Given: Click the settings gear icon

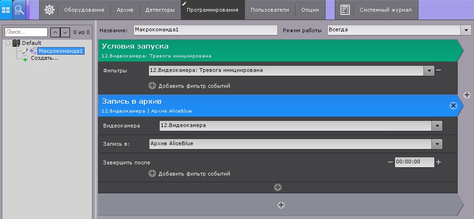Looking at the screenshot, I should click(x=50, y=10).
